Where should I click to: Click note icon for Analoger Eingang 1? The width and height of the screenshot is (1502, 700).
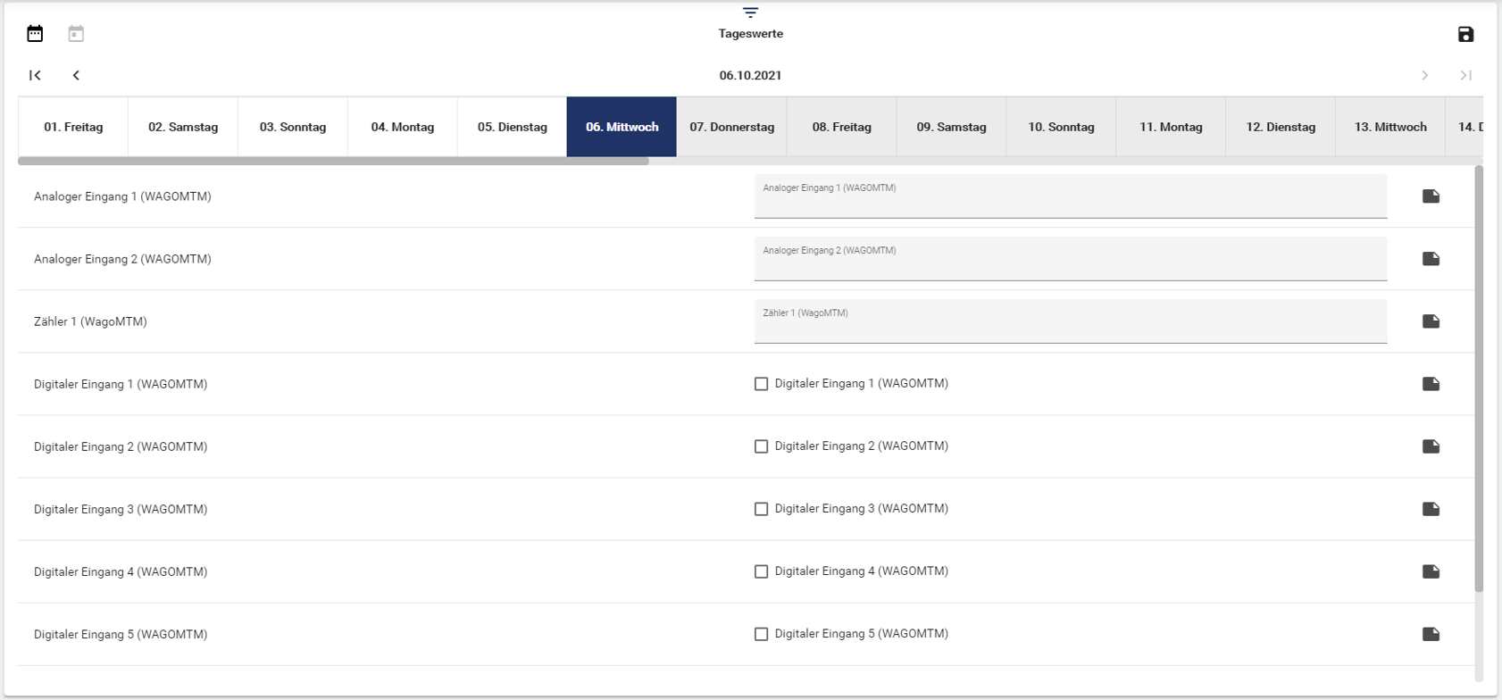coord(1431,196)
